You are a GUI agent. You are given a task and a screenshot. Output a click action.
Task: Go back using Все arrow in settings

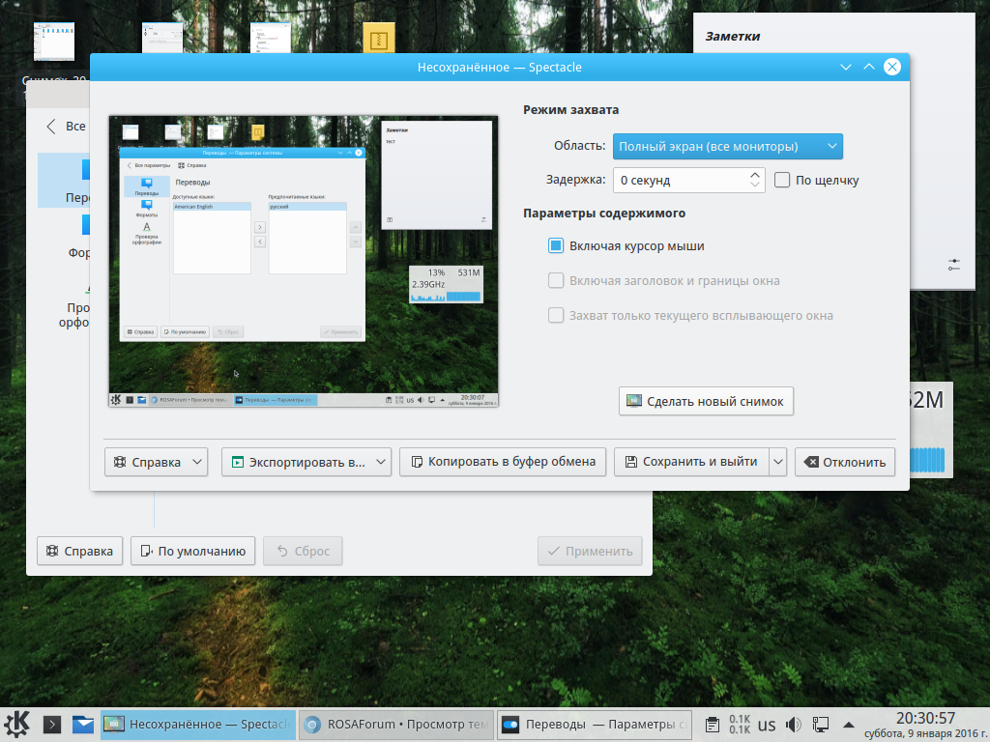tap(66, 127)
